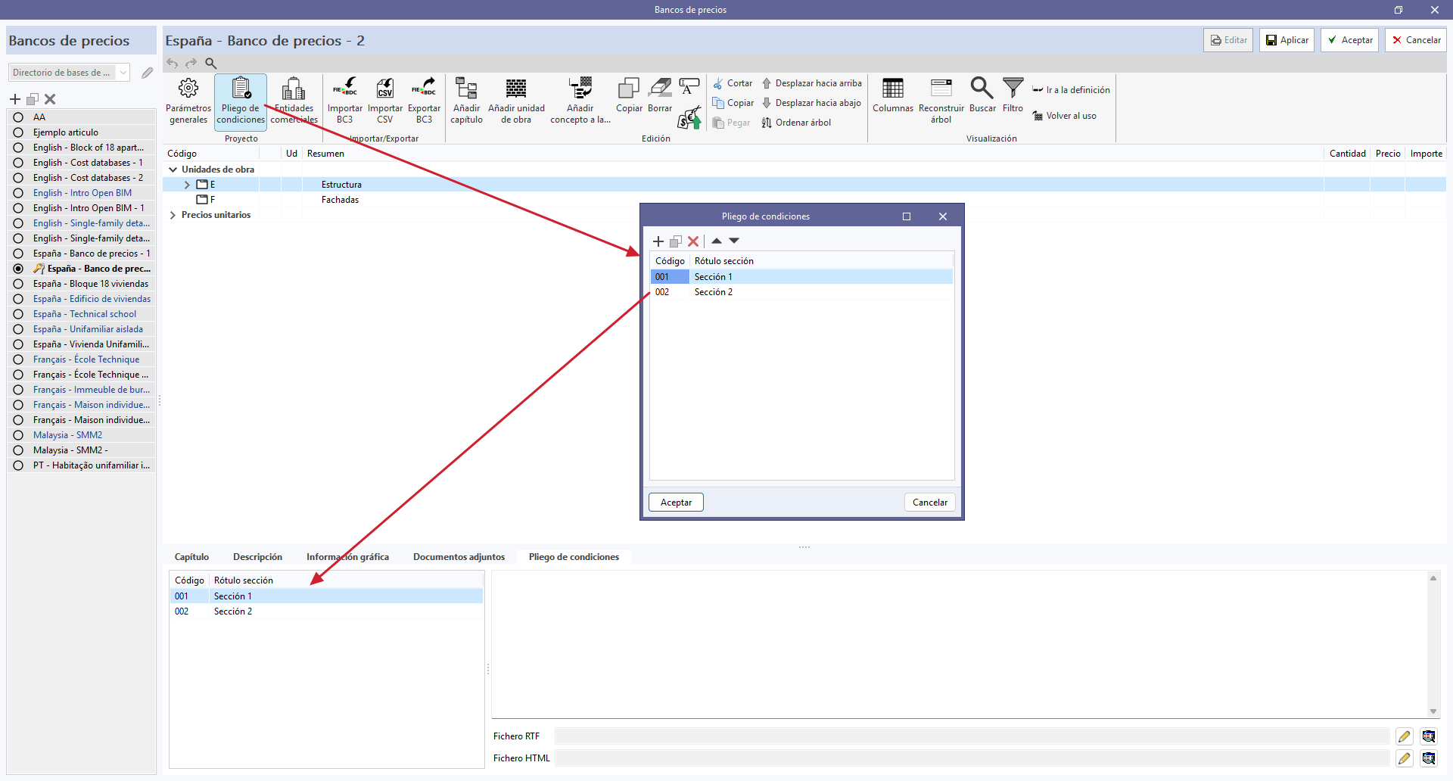The width and height of the screenshot is (1453, 781).
Task: Click Desplazar hacia arriba
Action: click(x=811, y=83)
